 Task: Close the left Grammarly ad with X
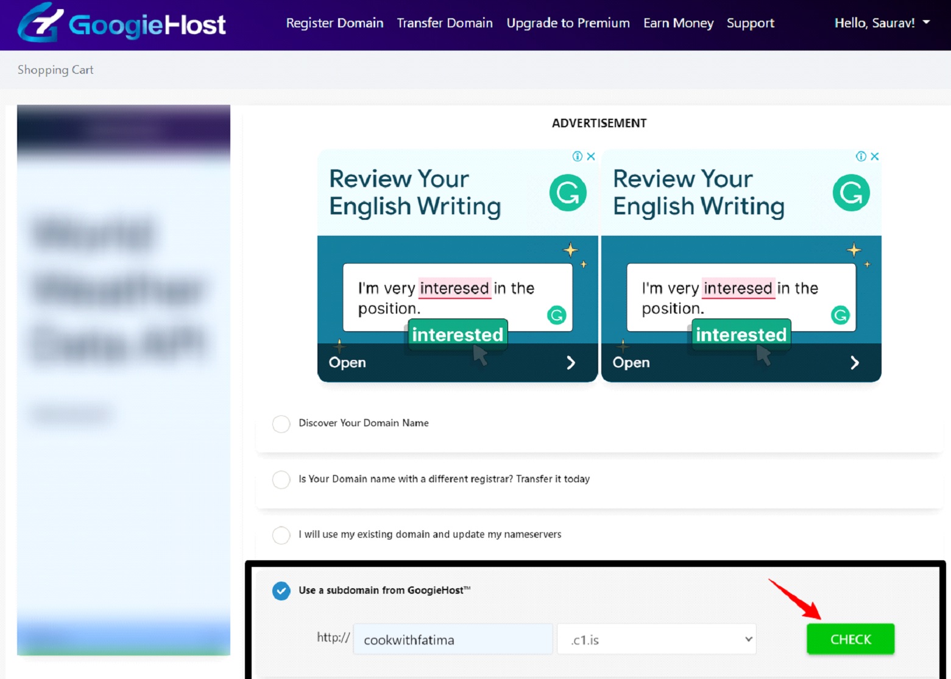pyautogui.click(x=590, y=157)
